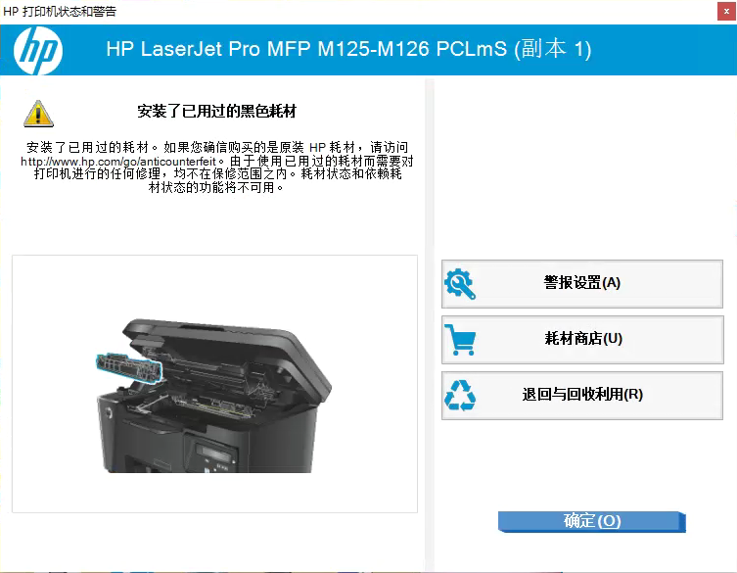The height and width of the screenshot is (573, 737).
Task: Open the 耗材商店(U) supplies store
Action: [x=582, y=340]
